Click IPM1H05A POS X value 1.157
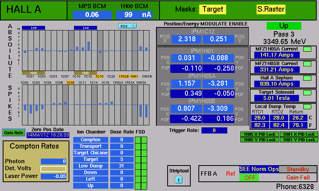This screenshot has height=191, width=319. tap(186, 83)
